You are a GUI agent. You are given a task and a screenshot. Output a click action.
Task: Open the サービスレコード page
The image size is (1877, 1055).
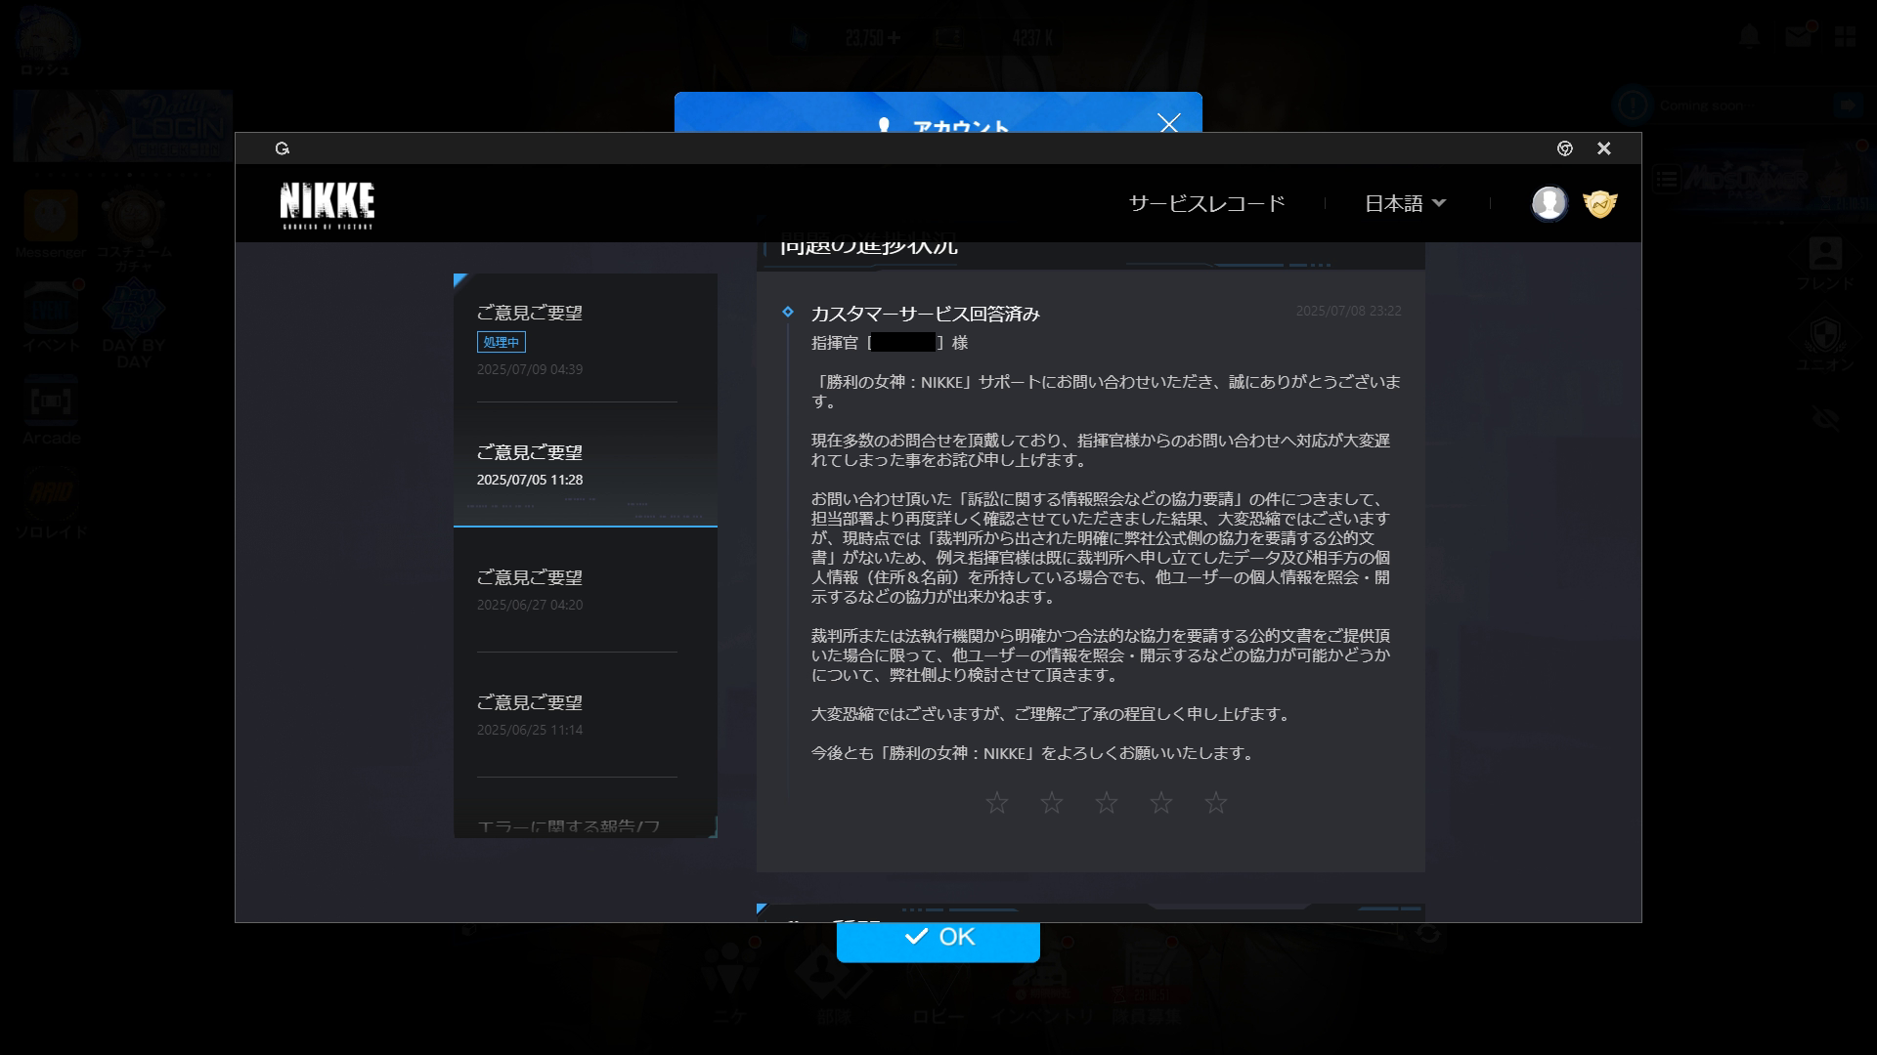coord(1206,203)
